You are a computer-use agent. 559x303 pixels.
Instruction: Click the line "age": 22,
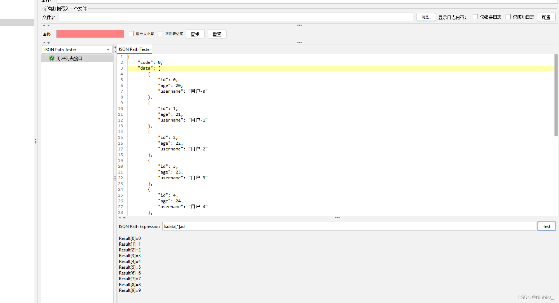tap(170, 143)
